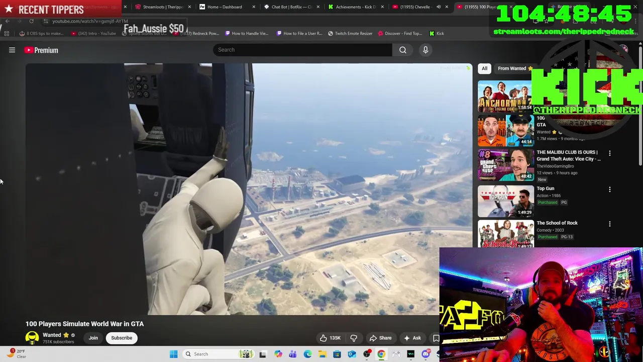This screenshot has height=362, width=643.
Task: Open Microsoft Edge from taskbar
Action: click(x=307, y=354)
